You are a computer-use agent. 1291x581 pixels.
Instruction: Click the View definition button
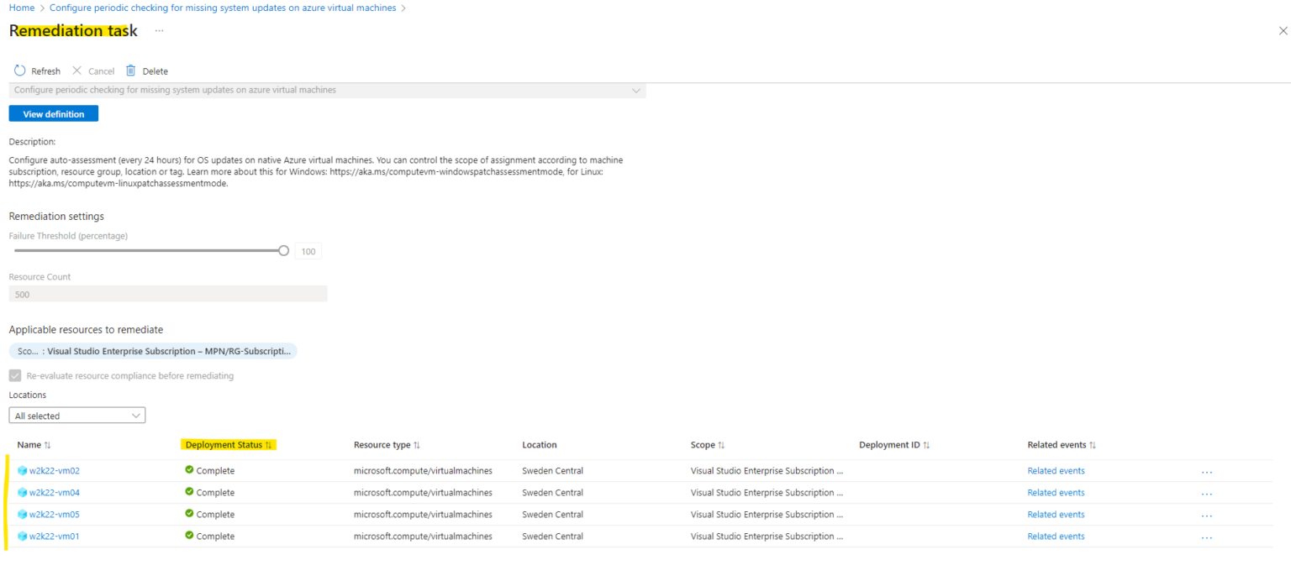point(54,113)
